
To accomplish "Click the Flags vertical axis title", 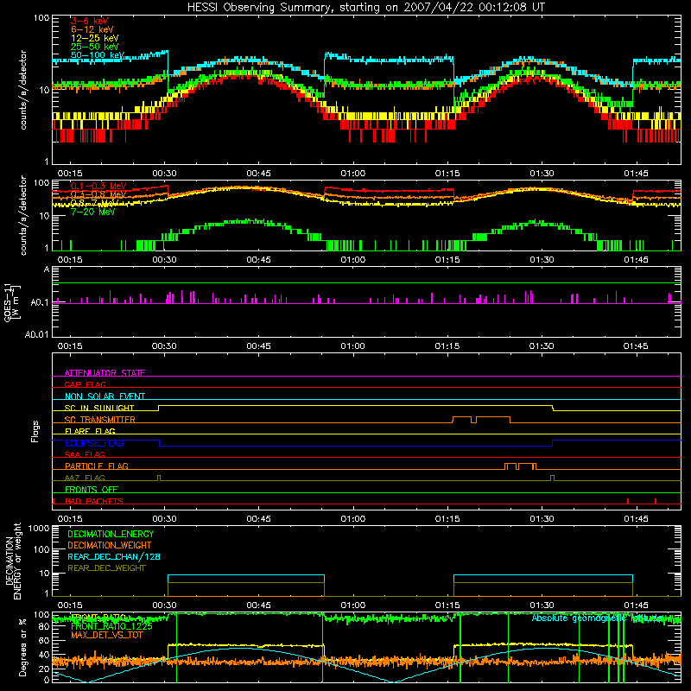I will [x=35, y=431].
